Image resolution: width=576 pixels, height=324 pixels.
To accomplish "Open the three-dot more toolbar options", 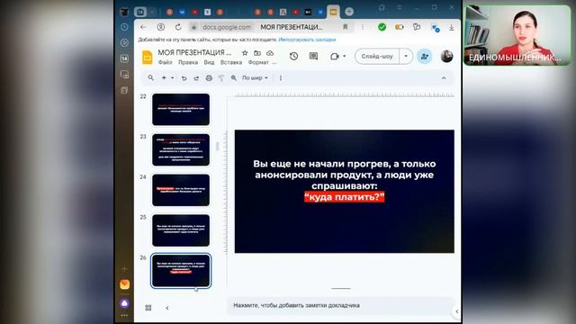I will (x=281, y=78).
